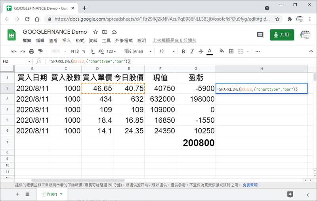Open the 123 number format dropdown
This screenshot has height=201, width=317.
coord(111,51)
